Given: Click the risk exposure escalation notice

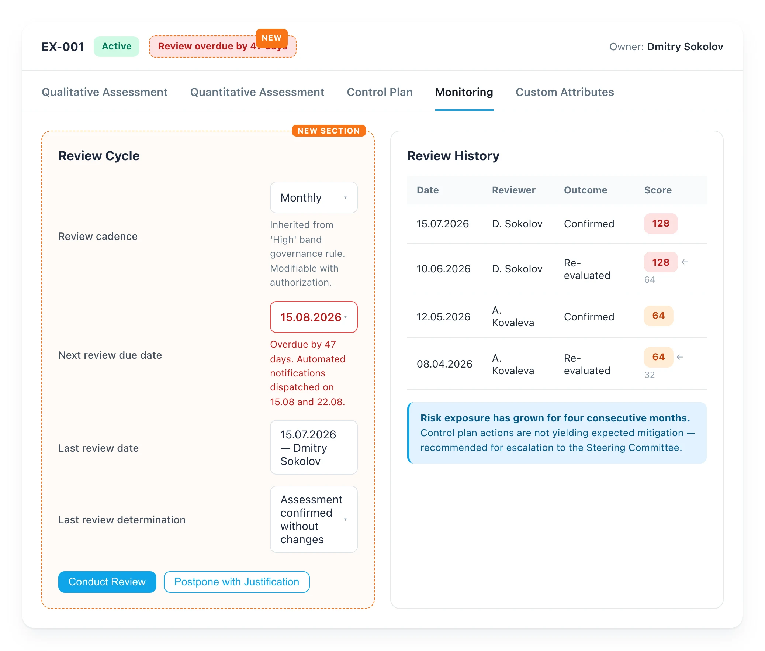Looking at the screenshot, I should (557, 433).
